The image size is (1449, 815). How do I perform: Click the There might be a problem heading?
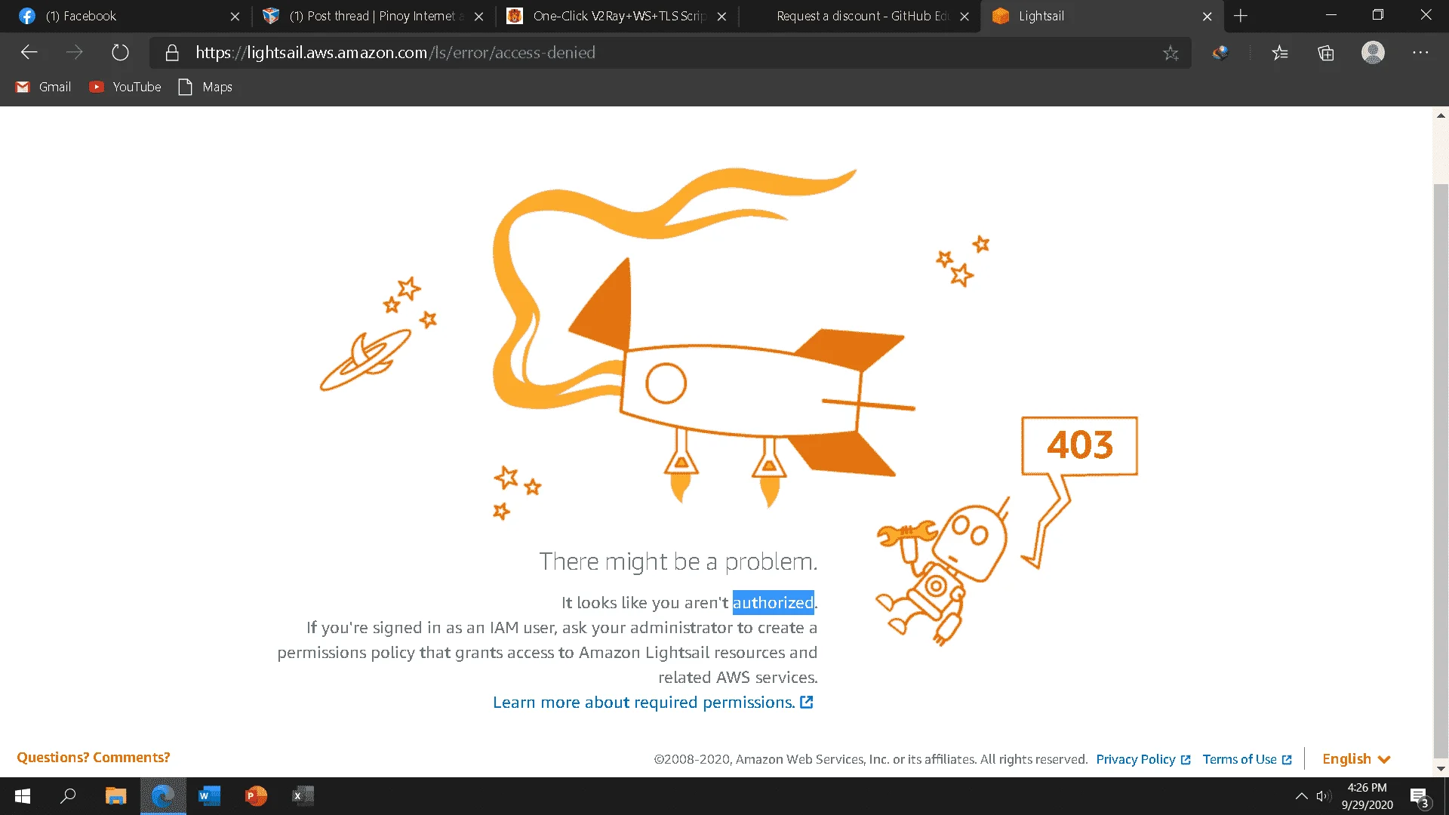tap(678, 561)
